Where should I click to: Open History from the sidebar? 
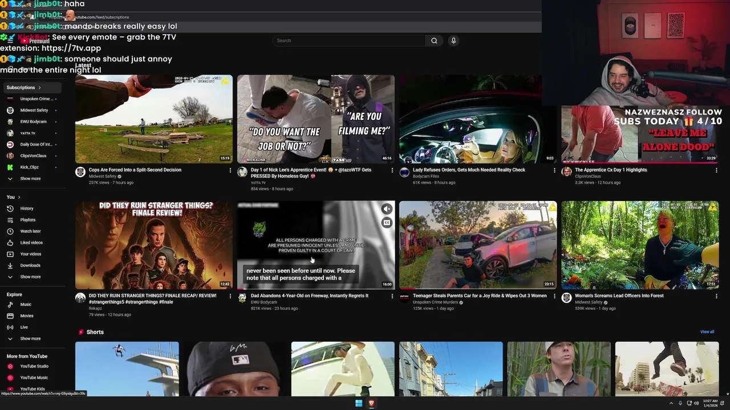click(27, 208)
